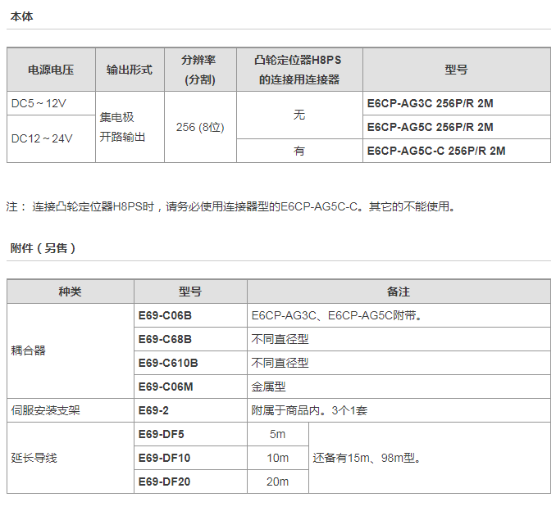Viewport: 556px width, 511px height.
Task: Select model E6CP-AG5C 256P/R 2M
Action: tap(430, 127)
